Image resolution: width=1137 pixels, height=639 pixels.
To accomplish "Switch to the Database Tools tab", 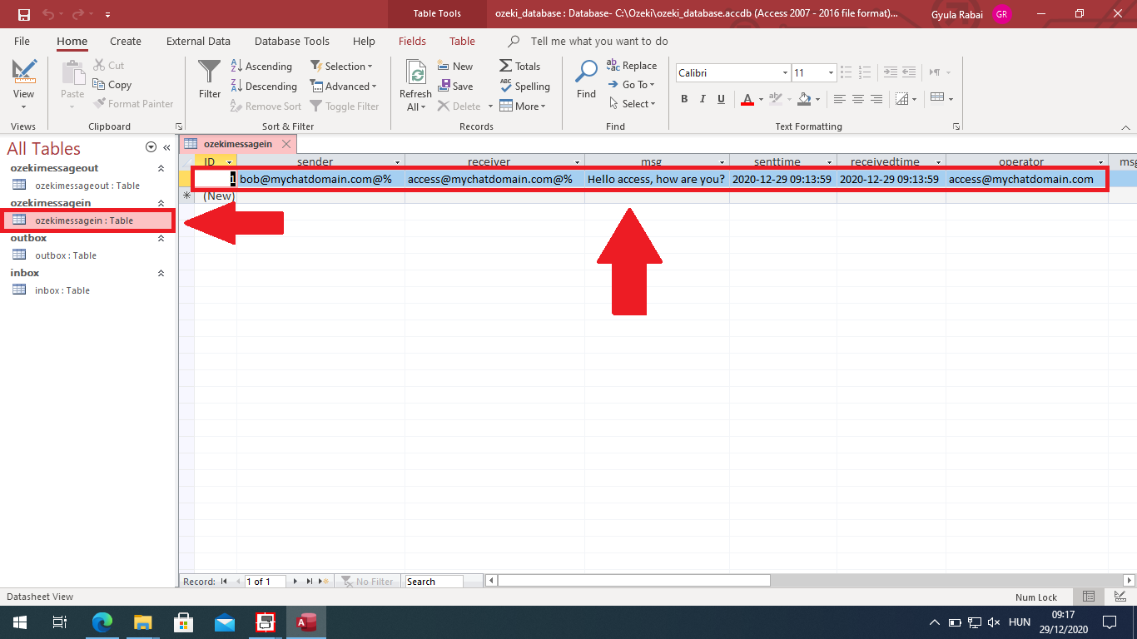I will (291, 41).
